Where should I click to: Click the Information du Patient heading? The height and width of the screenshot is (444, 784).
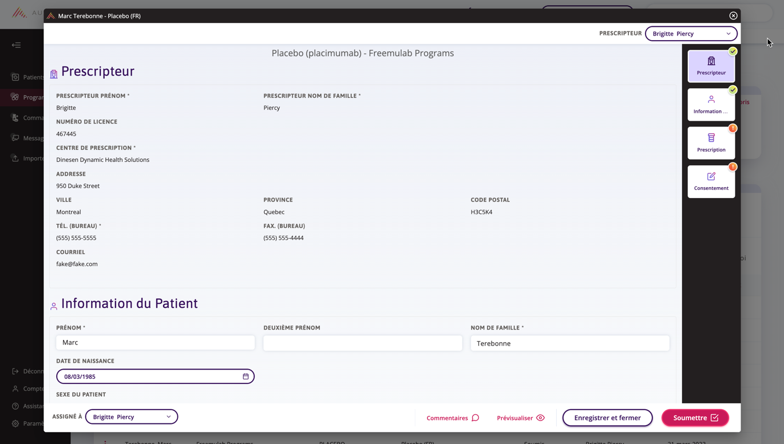coord(129,303)
